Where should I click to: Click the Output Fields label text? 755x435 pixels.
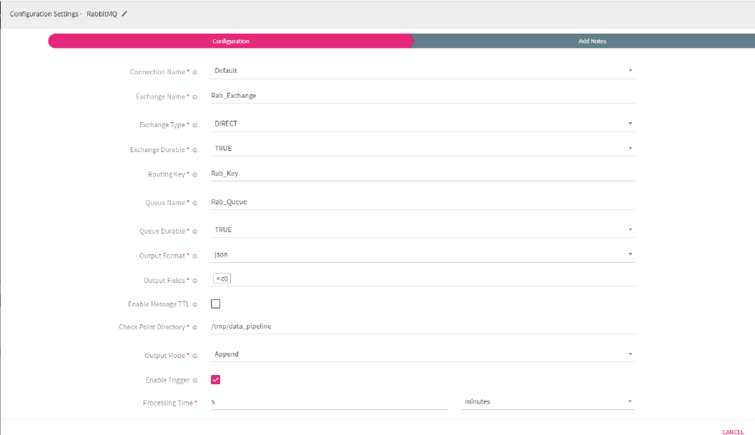pos(164,281)
